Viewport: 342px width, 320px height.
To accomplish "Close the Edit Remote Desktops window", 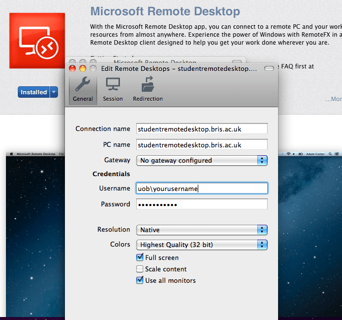I will 72,68.
